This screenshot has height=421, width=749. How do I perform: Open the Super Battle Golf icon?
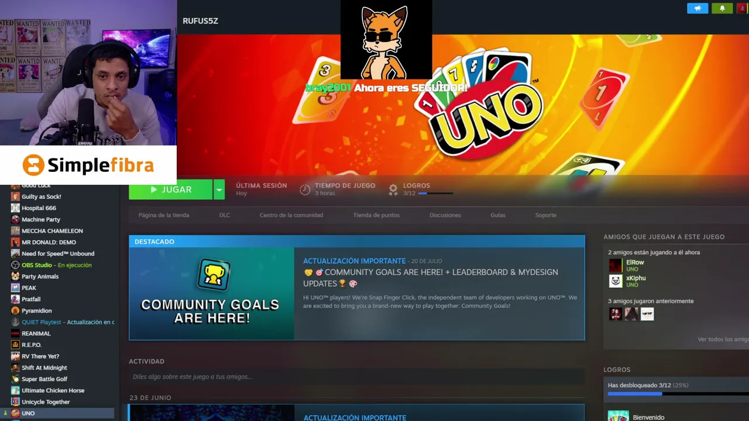click(15, 379)
